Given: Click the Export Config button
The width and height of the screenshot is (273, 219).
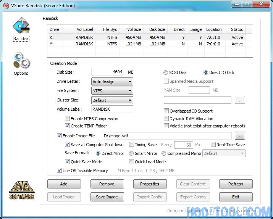Looking at the screenshot, I should coord(193,197).
